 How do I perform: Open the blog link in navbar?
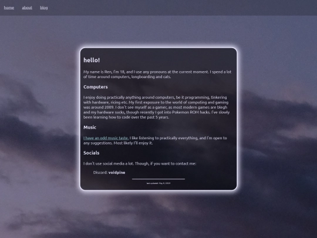click(x=44, y=8)
